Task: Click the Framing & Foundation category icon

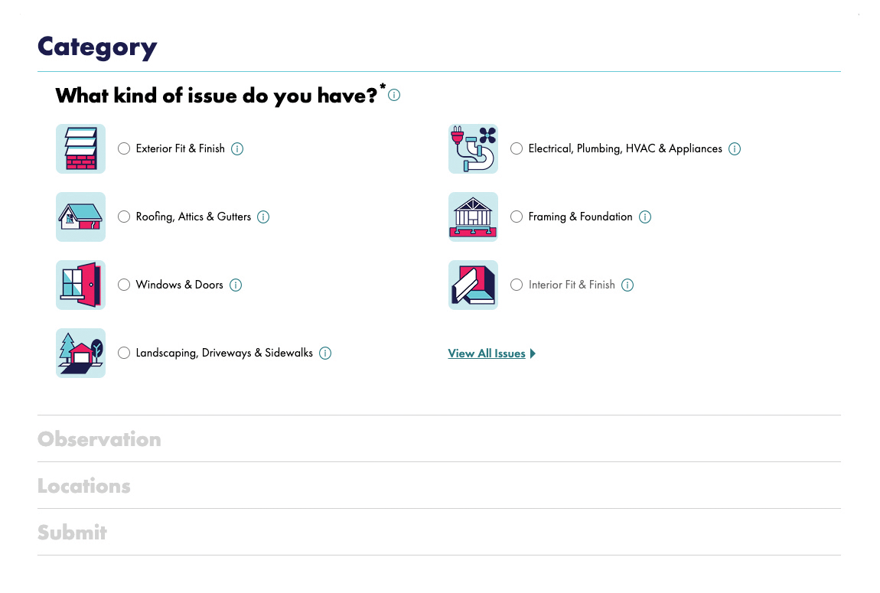Action: click(x=473, y=217)
